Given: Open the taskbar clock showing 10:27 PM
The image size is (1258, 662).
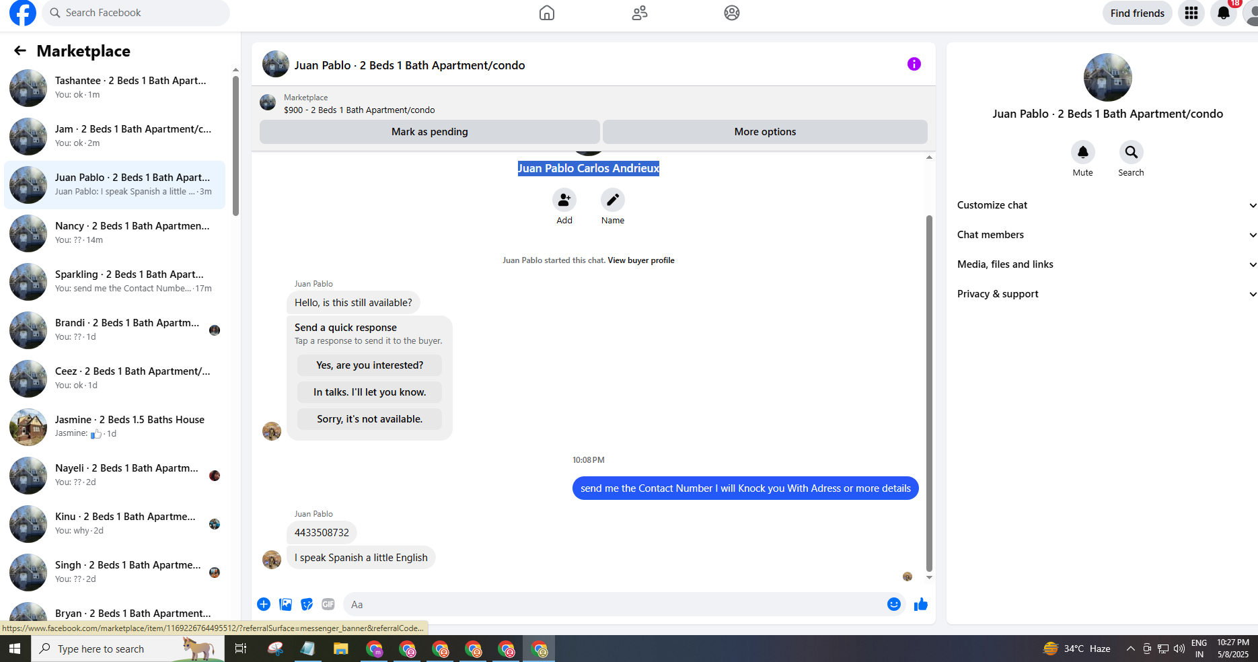Looking at the screenshot, I should click(1233, 649).
